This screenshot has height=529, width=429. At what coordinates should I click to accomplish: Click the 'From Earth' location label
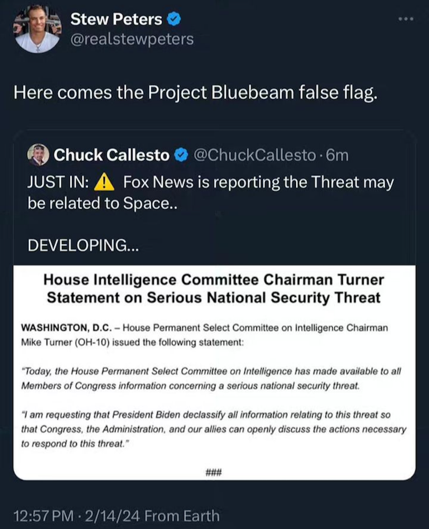(x=182, y=516)
